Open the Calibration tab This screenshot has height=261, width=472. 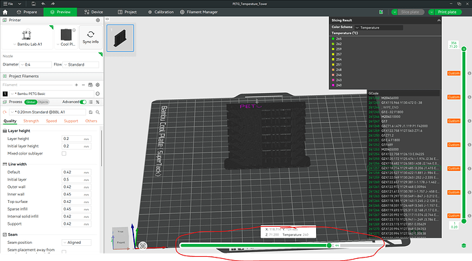pyautogui.click(x=161, y=12)
